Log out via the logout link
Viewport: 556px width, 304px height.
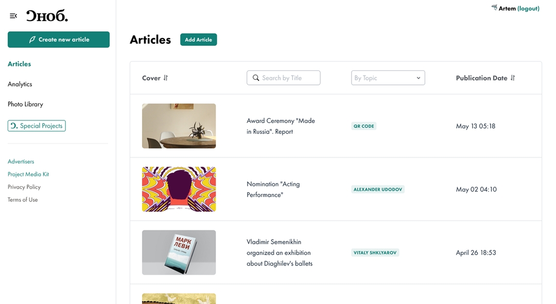(x=528, y=9)
